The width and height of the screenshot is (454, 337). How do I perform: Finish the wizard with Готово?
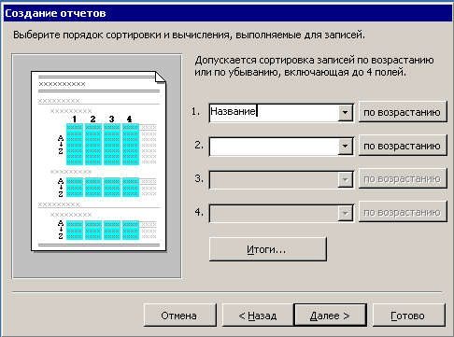(x=408, y=316)
